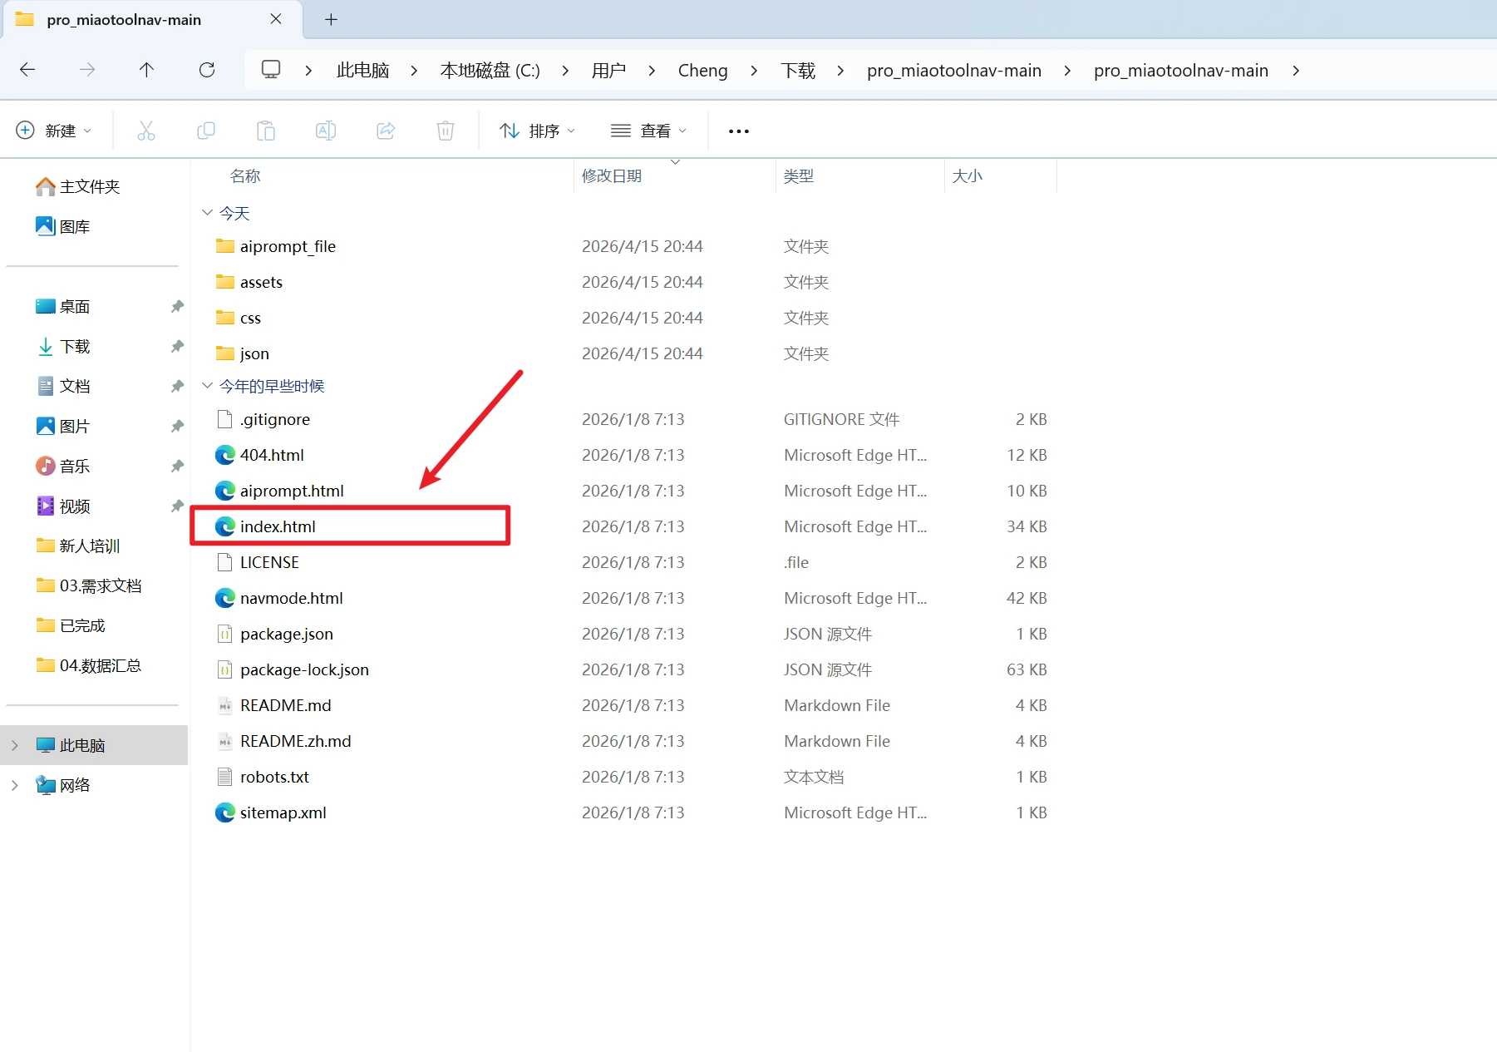
Task: Click the 下载 breadcrumb in address bar
Action: [x=798, y=71]
